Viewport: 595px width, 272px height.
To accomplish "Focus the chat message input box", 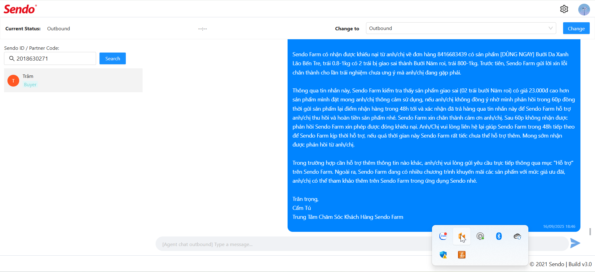I will [x=362, y=244].
